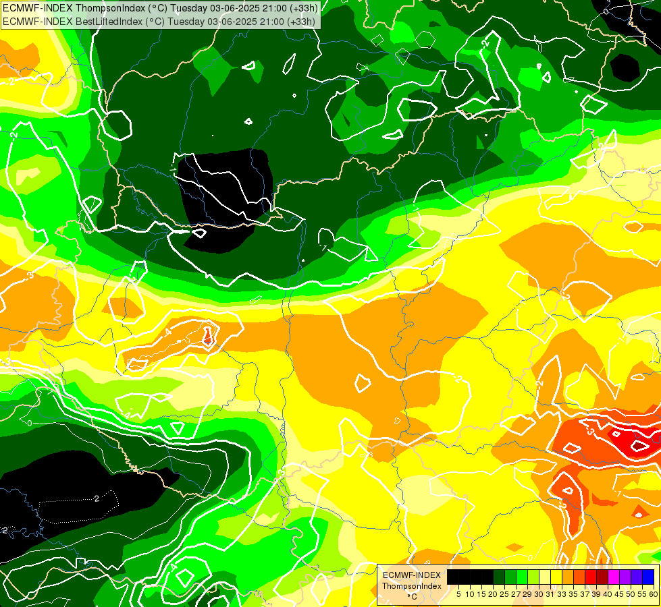Select the yellow 31-33 legend swatch
This screenshot has width=661, height=607.
[556, 577]
